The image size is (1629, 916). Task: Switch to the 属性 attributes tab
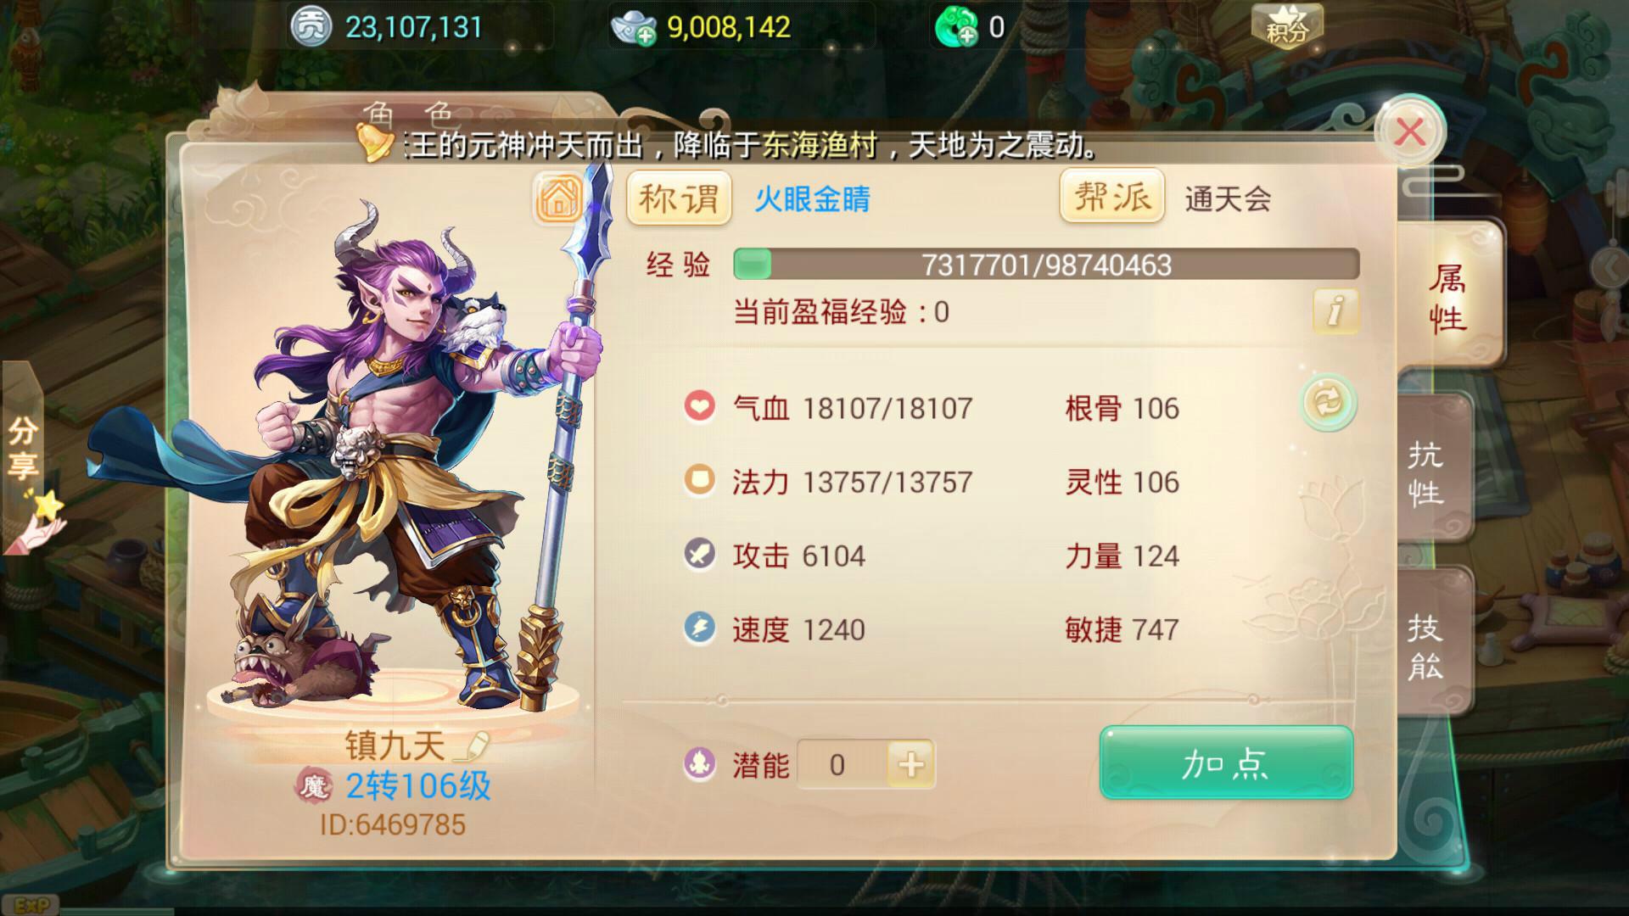pyautogui.click(x=1447, y=297)
